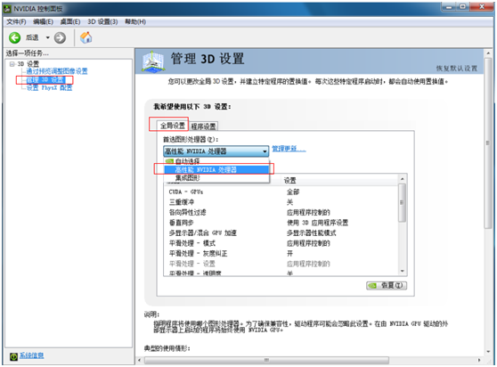Image resolution: width=497 pixels, height=367 pixels.
Task: Click the NVIDIA title bar icon
Action: [8, 9]
